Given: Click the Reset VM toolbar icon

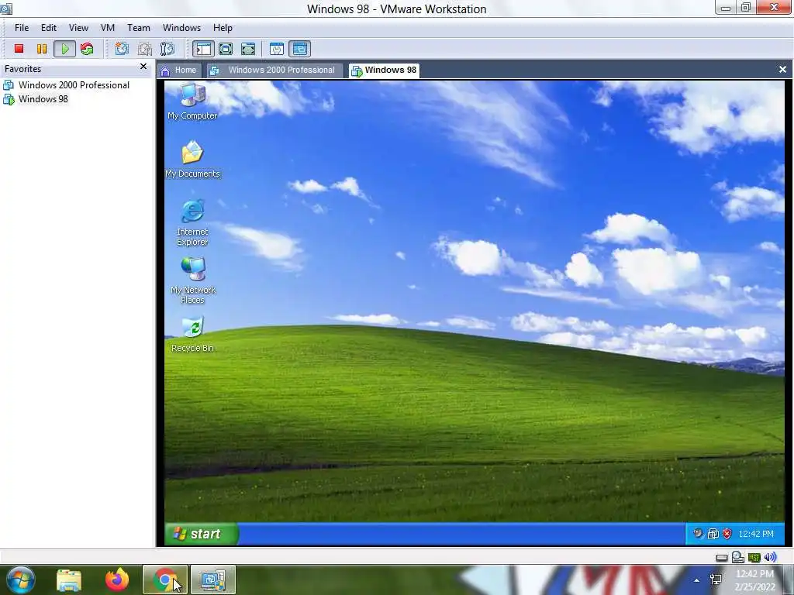Looking at the screenshot, I should coord(87,49).
